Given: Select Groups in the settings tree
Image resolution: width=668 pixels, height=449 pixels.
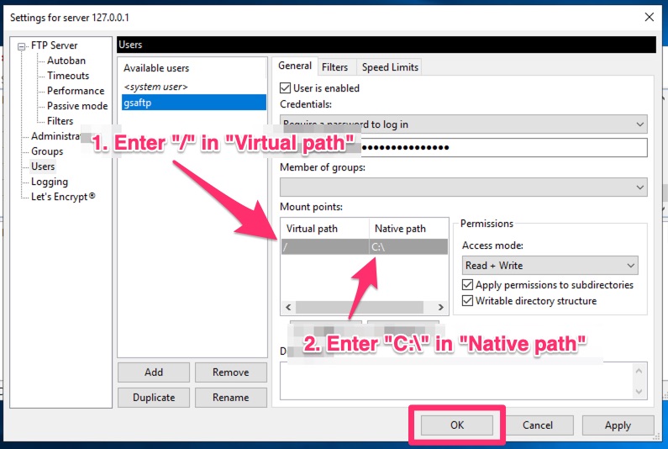Looking at the screenshot, I should (47, 151).
